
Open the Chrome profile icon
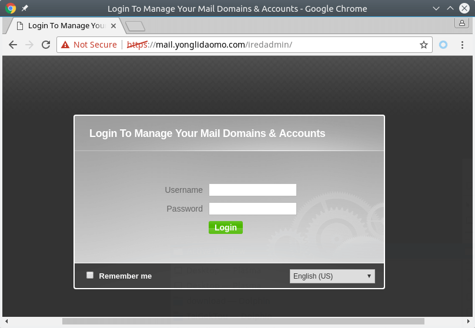[x=461, y=23]
